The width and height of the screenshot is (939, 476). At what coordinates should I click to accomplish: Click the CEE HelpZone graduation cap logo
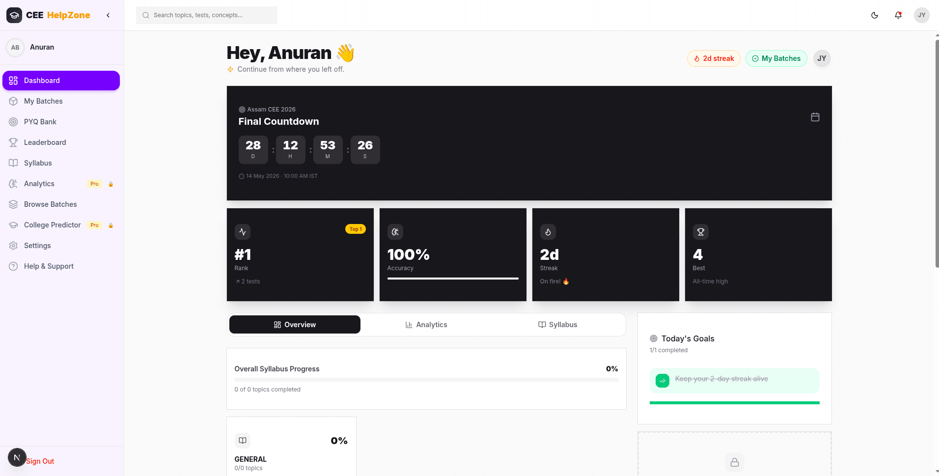pos(14,15)
